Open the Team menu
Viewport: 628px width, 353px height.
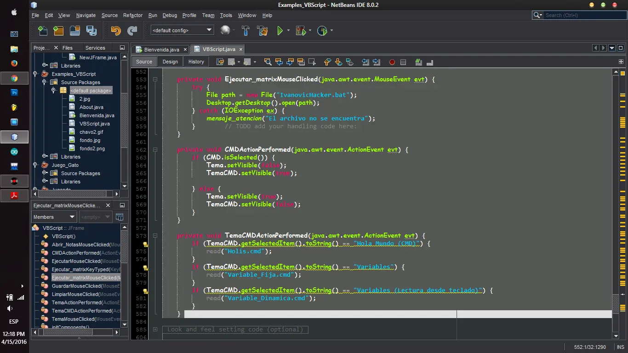pyautogui.click(x=208, y=15)
